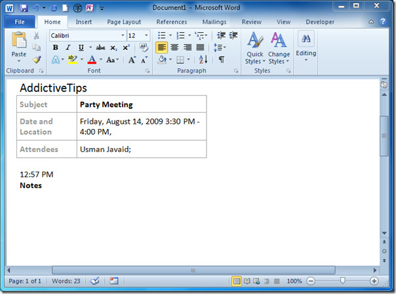396x294 pixels.
Task: Toggle Show/Hide paragraph marks
Action: [222, 60]
